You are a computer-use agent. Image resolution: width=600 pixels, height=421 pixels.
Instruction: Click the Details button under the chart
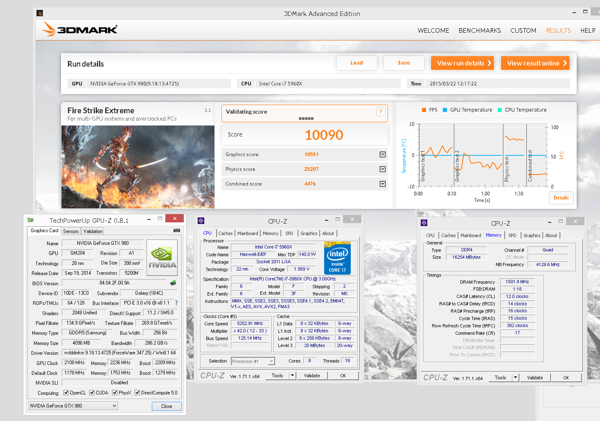pos(561,198)
